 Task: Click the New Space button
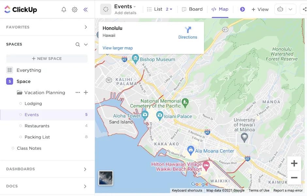[47, 59]
